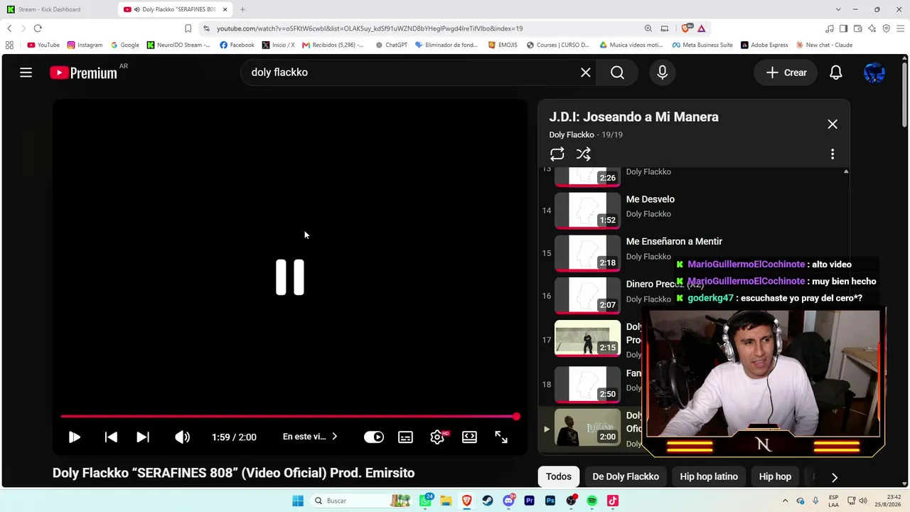Close the J.D.I playlist panel
The image size is (910, 512).
pos(833,124)
